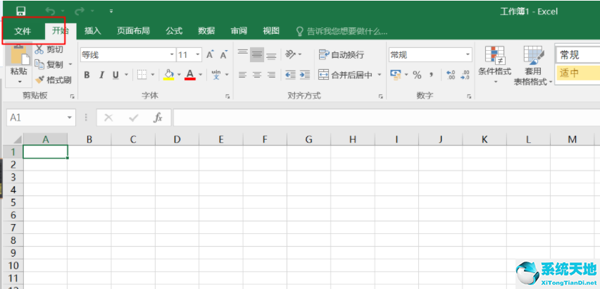600x289 pixels.
Task: Toggle bottom align
Action: click(x=271, y=55)
